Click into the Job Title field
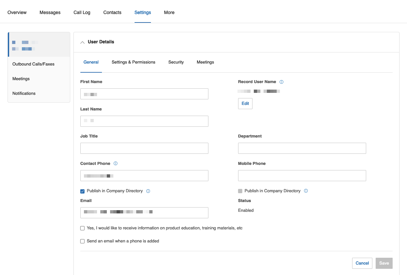407x275 pixels. (x=144, y=148)
